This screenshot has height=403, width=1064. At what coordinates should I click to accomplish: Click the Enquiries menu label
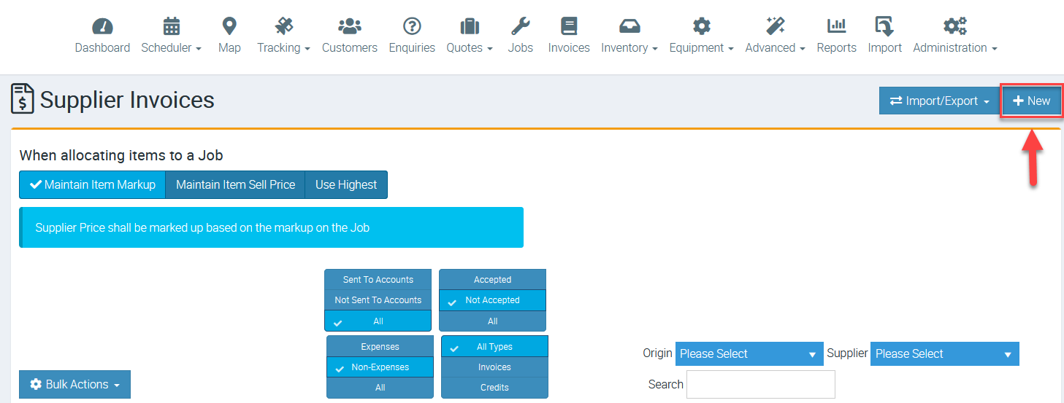412,48
